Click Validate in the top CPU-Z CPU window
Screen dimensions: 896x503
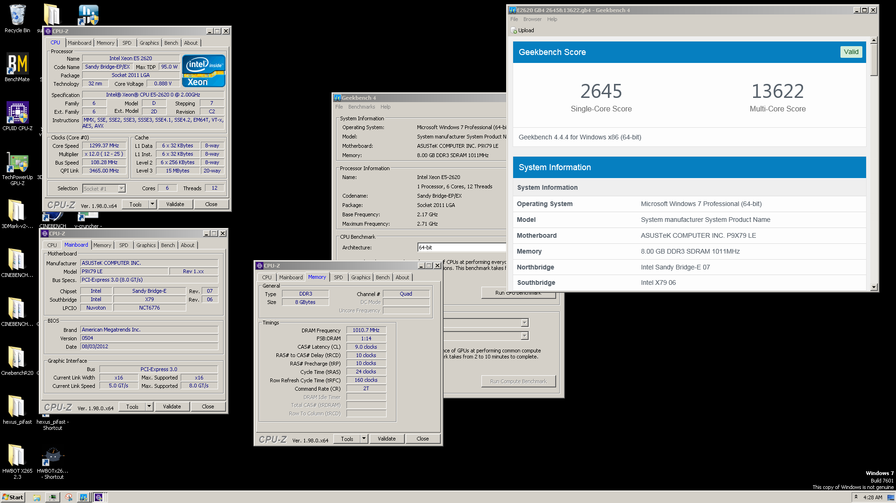point(175,204)
